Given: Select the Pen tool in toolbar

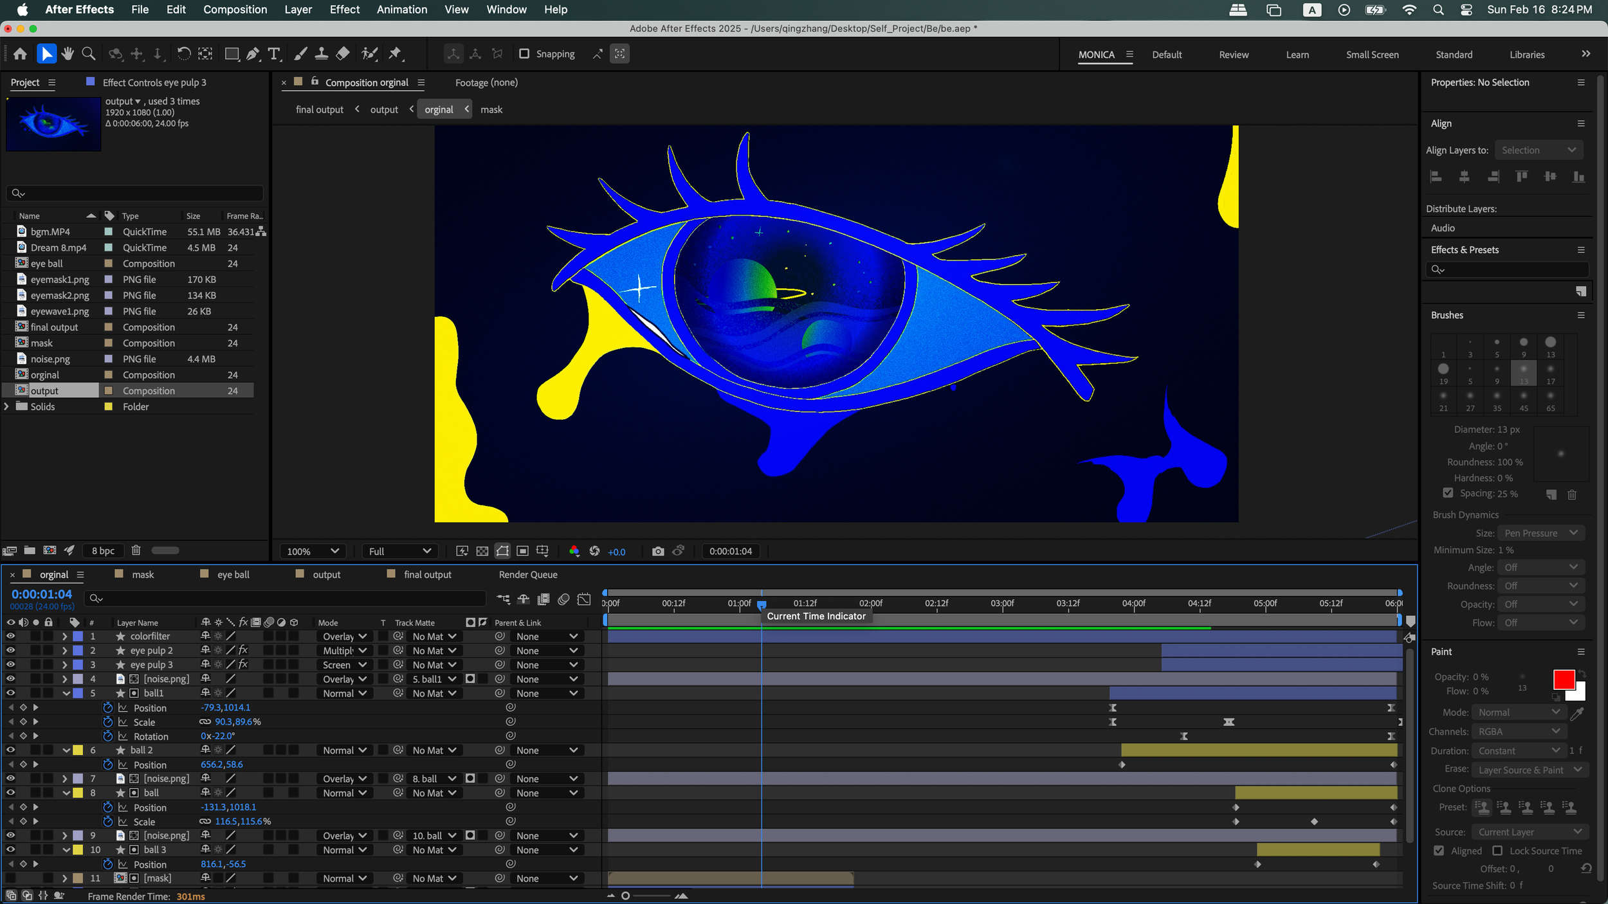Looking at the screenshot, I should [253, 54].
